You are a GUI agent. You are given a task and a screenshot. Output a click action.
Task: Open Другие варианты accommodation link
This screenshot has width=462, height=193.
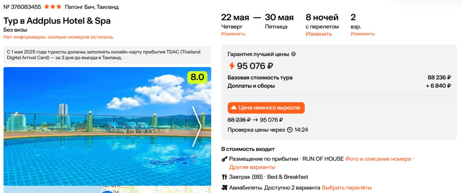point(252,167)
